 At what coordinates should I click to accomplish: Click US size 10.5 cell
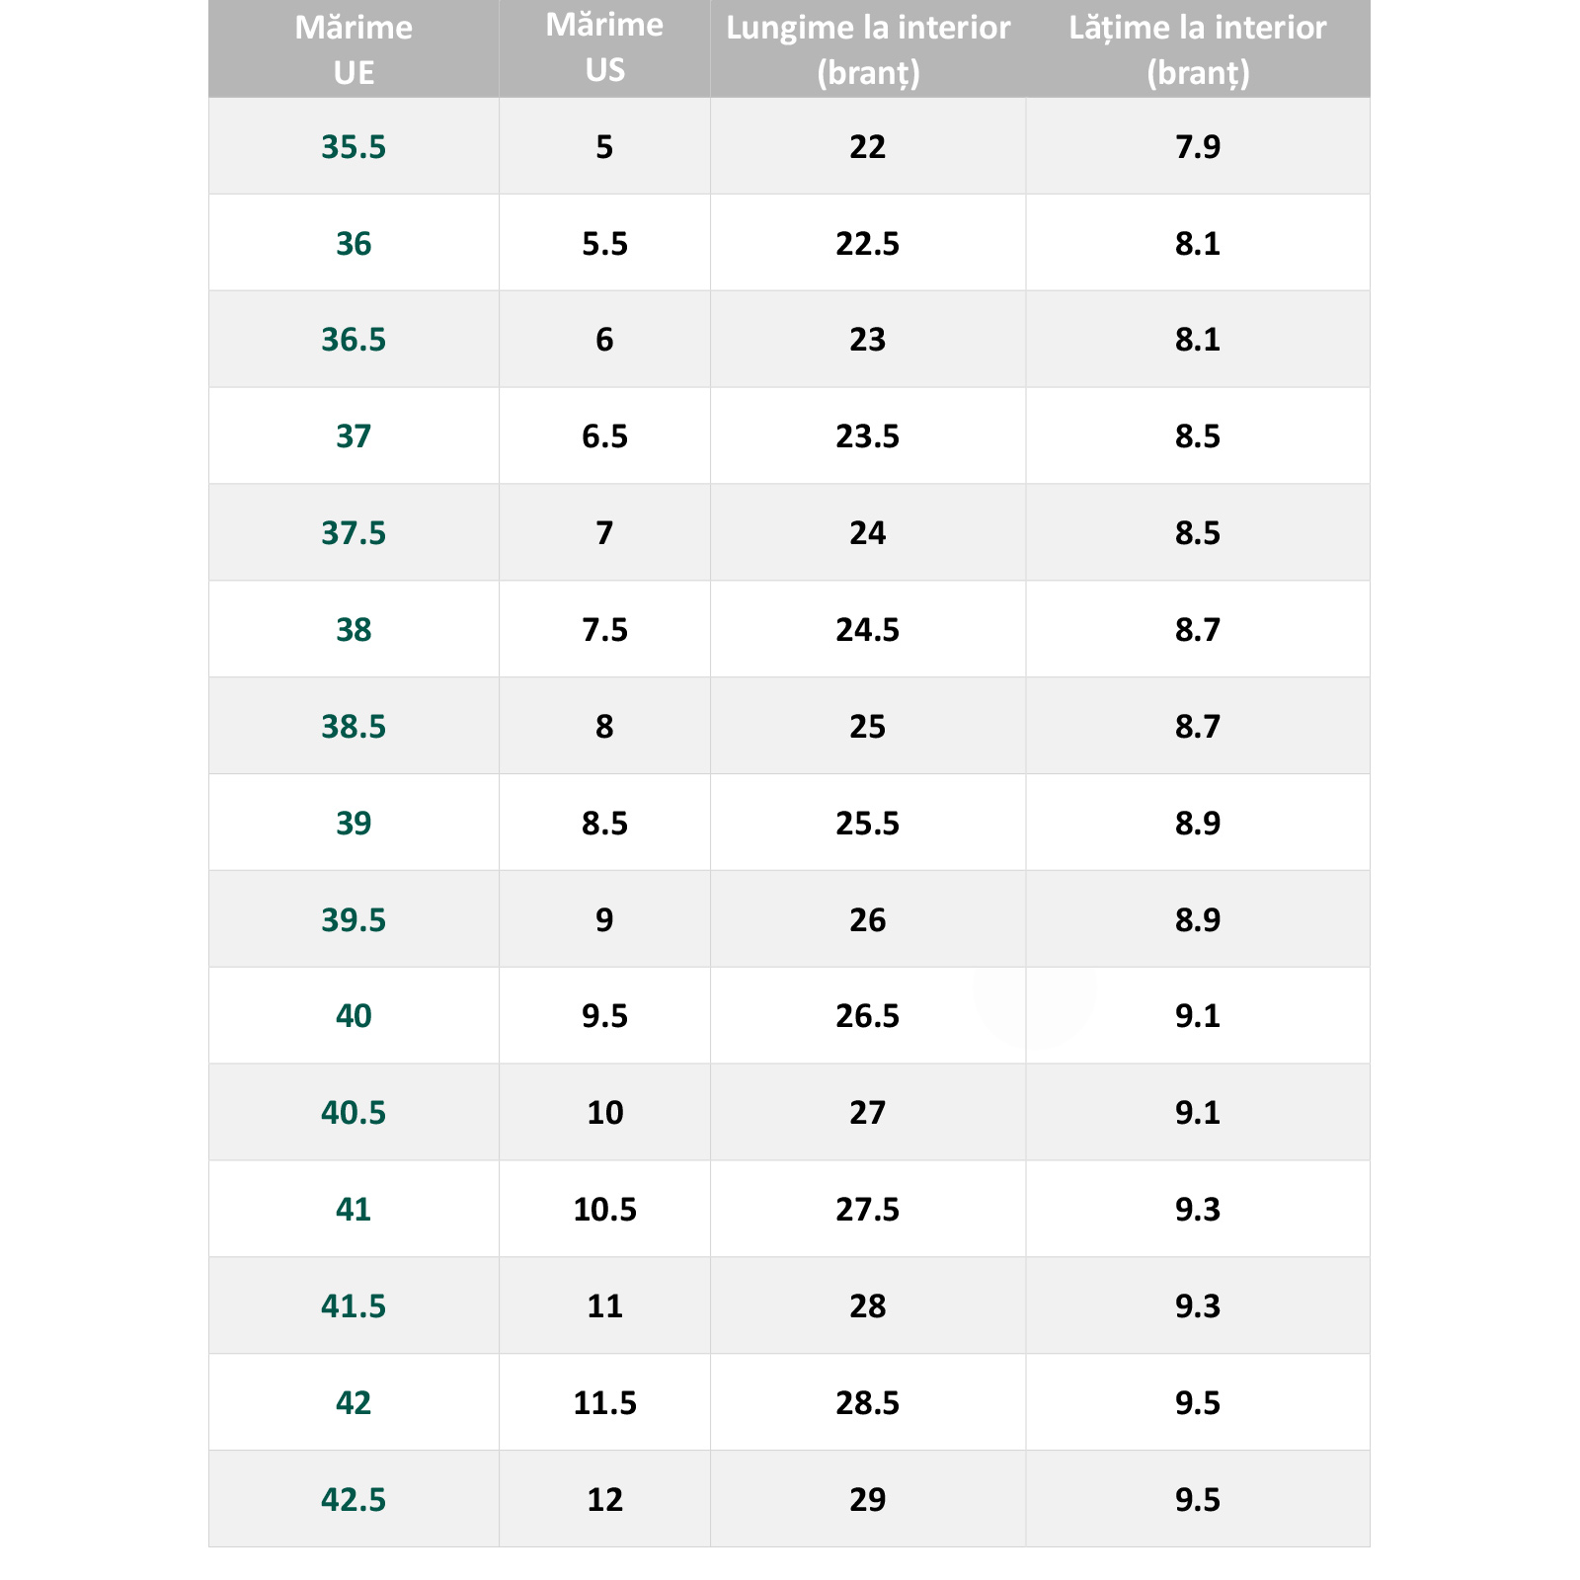click(x=604, y=1209)
